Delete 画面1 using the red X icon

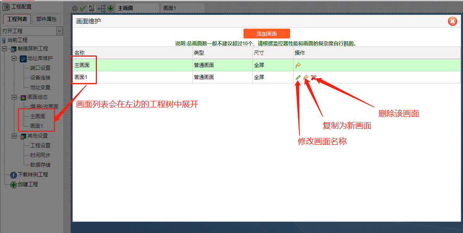314,78
